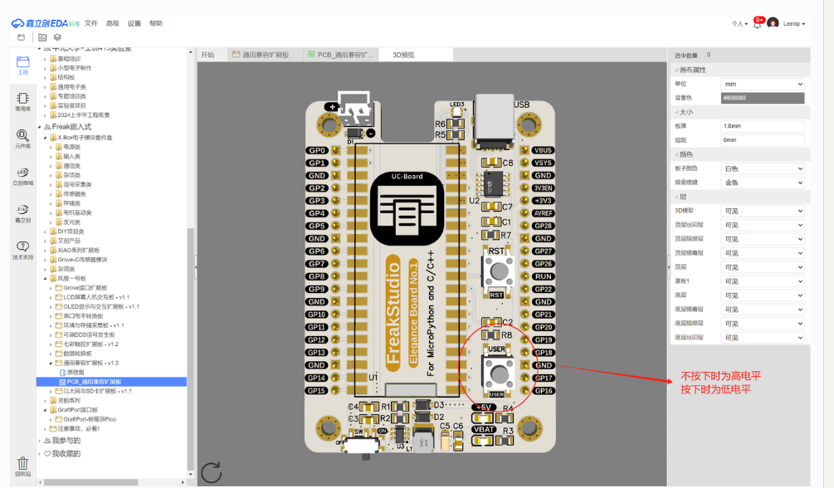The height and width of the screenshot is (488, 834).
Task: Open the Leeisp user account menu
Action: [x=793, y=23]
